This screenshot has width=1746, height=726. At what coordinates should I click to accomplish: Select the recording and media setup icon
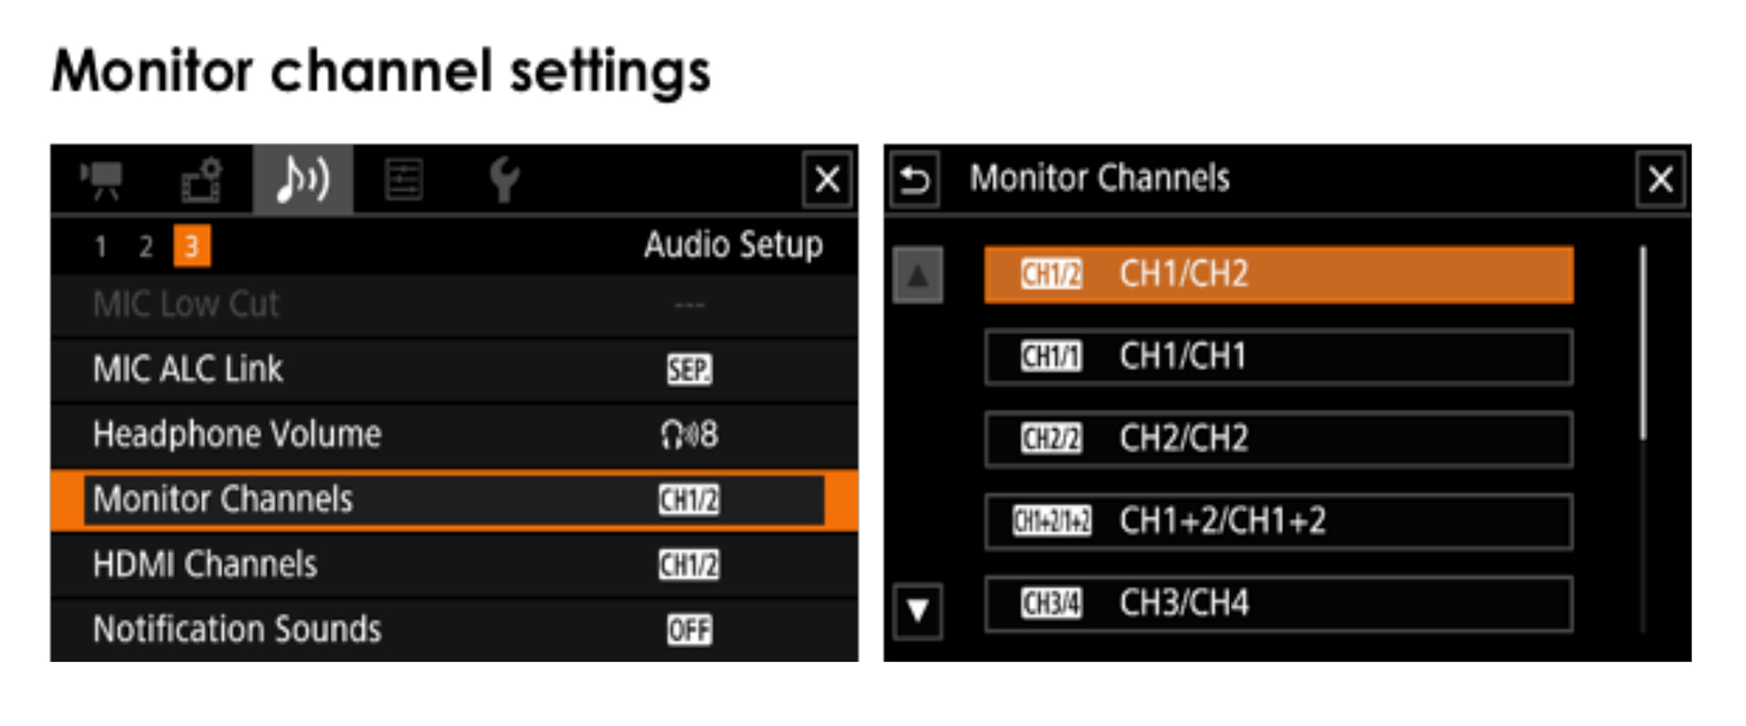[x=202, y=180]
